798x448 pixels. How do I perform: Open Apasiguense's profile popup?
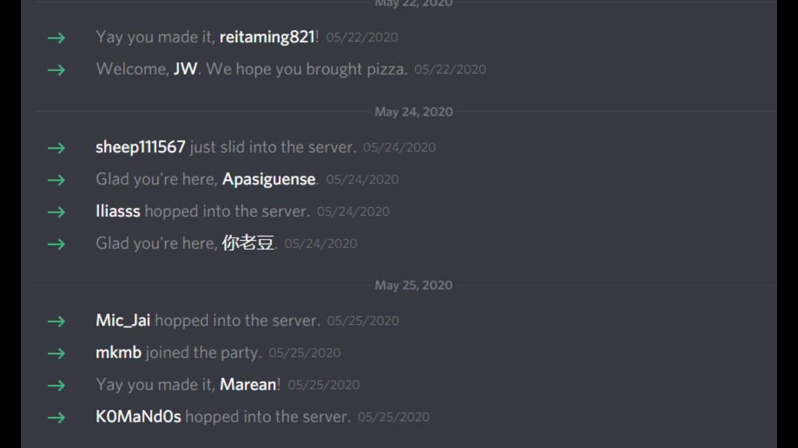coord(269,180)
